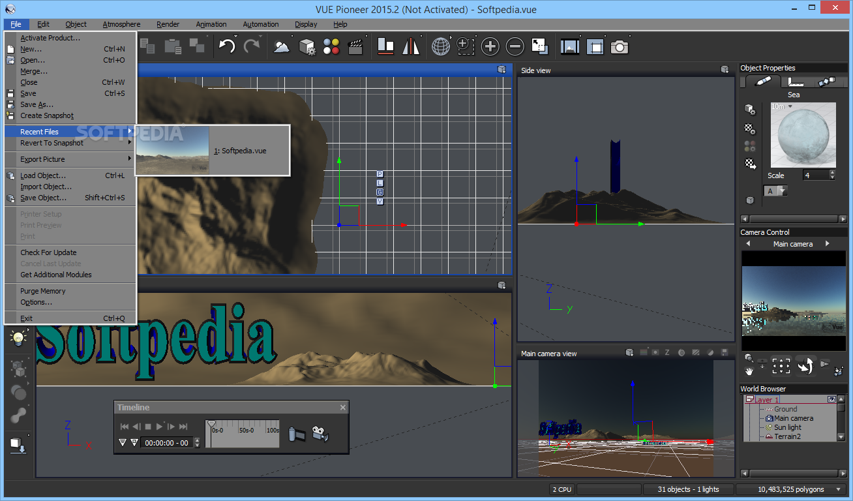Click the timeline ruler at 50s-0

click(x=247, y=430)
